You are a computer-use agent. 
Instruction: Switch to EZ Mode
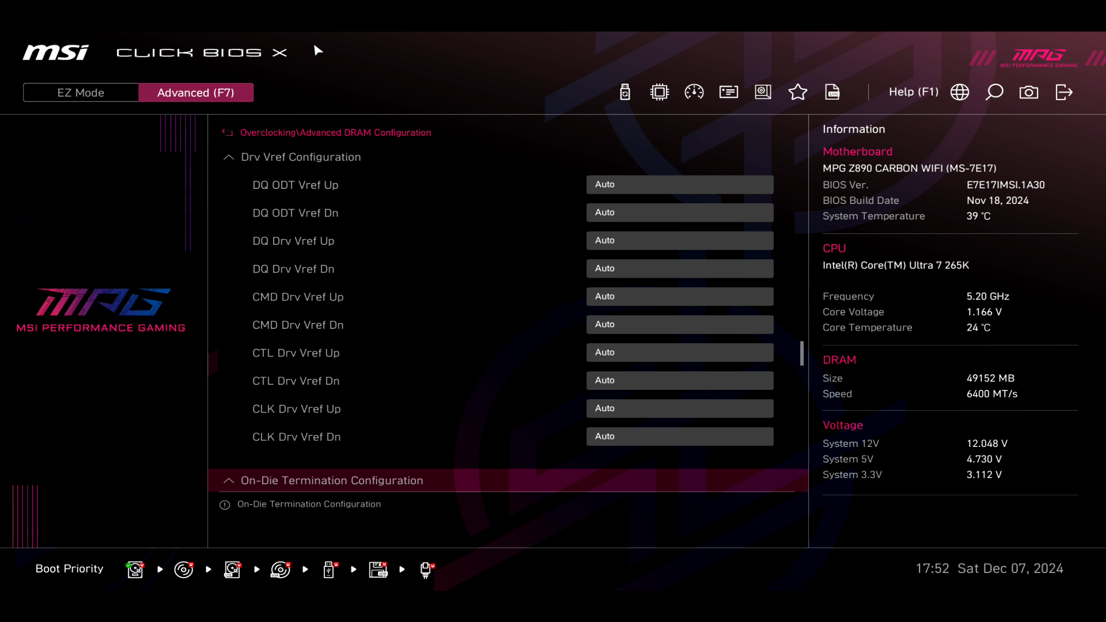pyautogui.click(x=81, y=93)
